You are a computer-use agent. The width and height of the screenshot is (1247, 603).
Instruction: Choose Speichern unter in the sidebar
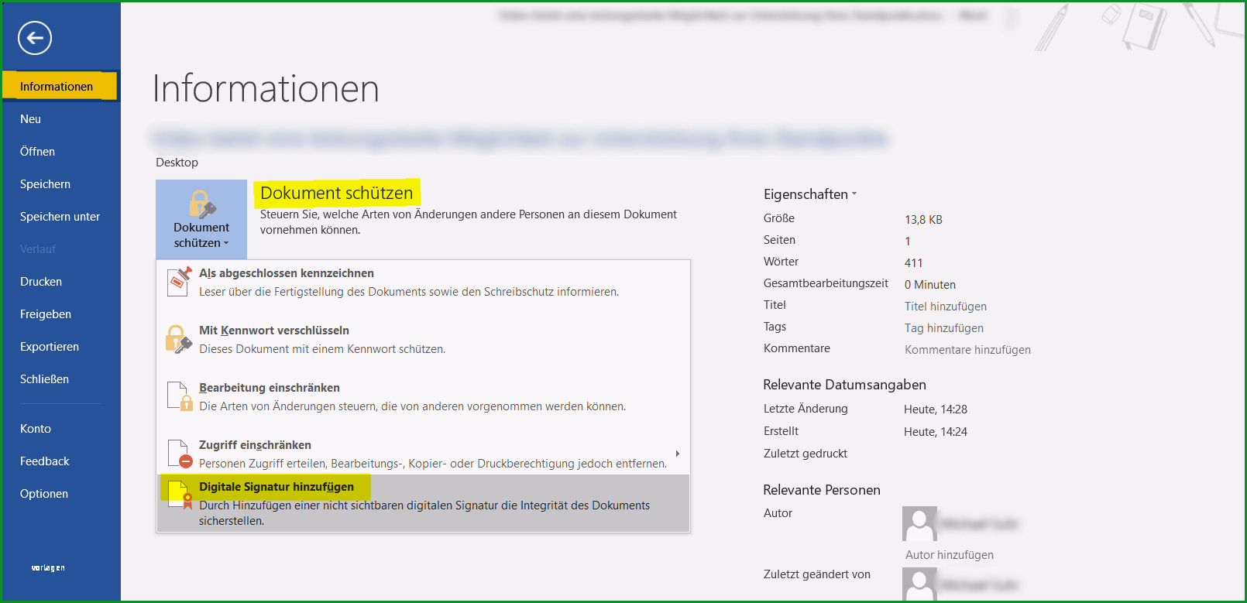(60, 216)
